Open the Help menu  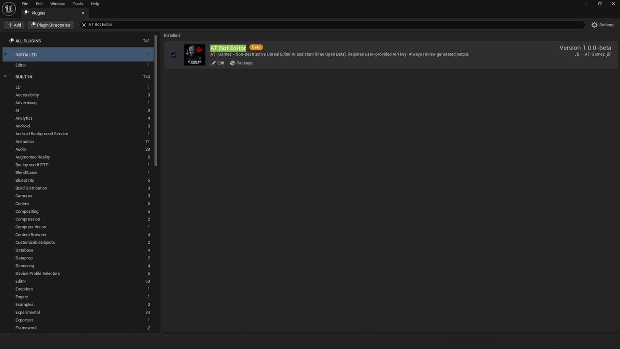(x=95, y=4)
